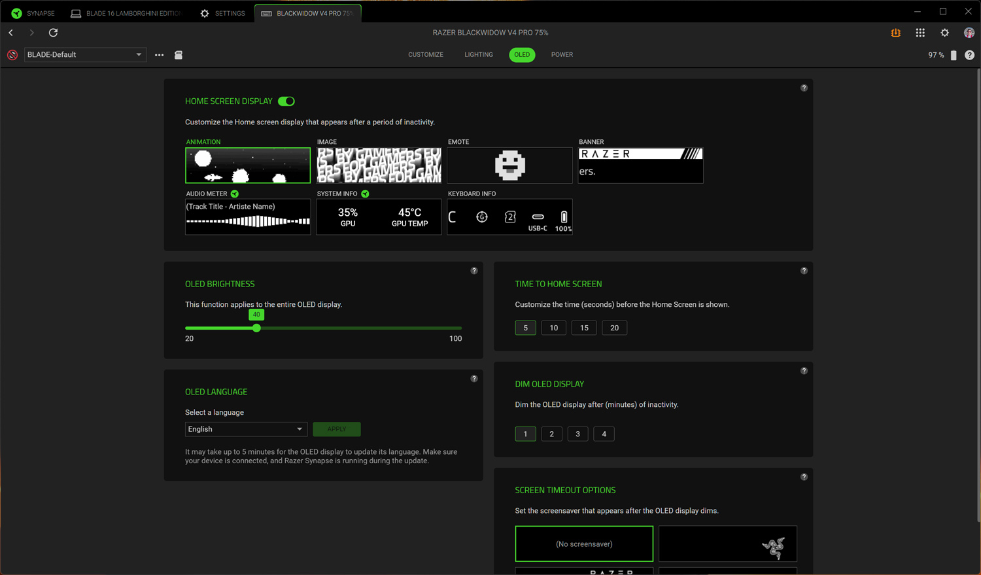Select the No screensaver option
This screenshot has height=575, width=981.
click(584, 544)
